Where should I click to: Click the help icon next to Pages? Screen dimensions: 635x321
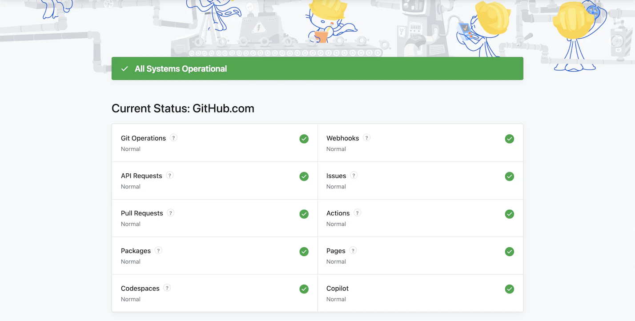(x=353, y=250)
